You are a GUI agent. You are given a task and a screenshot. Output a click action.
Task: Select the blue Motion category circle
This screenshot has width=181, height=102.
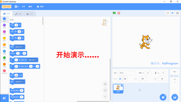pos(5,19)
